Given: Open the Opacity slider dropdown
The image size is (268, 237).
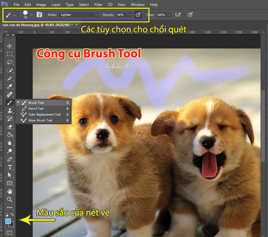Looking at the screenshot, I should point(130,15).
